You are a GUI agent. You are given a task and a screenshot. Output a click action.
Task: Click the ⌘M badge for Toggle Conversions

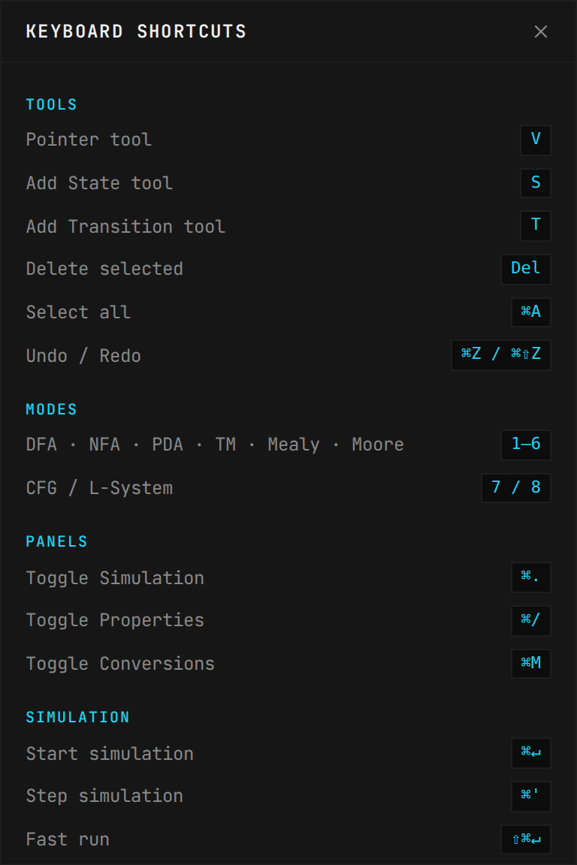[530, 663]
